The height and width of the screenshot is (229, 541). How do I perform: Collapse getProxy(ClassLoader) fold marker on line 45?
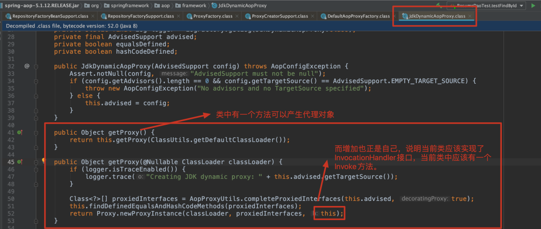pos(36,162)
